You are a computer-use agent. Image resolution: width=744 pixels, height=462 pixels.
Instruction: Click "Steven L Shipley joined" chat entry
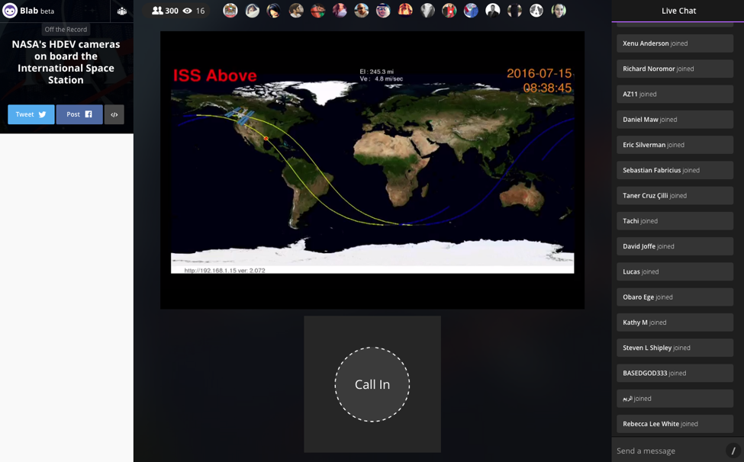(x=675, y=348)
